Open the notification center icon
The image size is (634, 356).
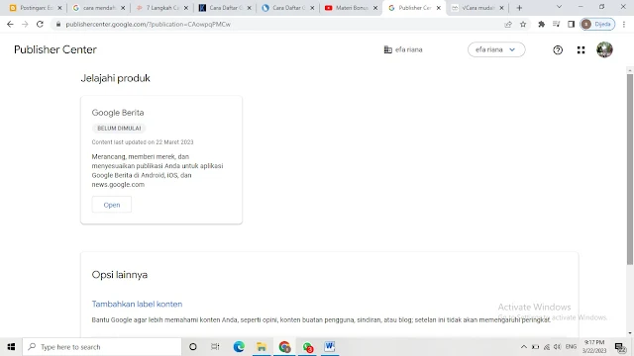pos(620,347)
